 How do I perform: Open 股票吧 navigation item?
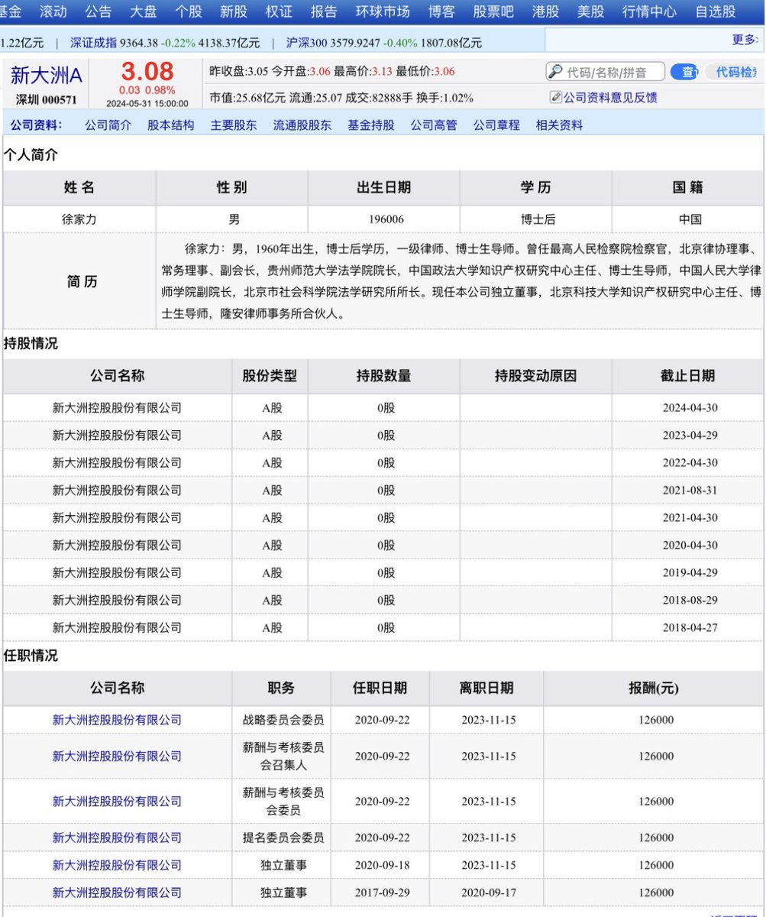(x=493, y=11)
